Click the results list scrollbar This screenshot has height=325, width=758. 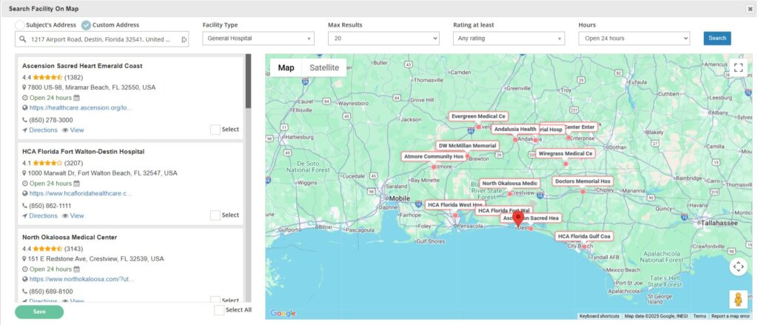[249, 81]
